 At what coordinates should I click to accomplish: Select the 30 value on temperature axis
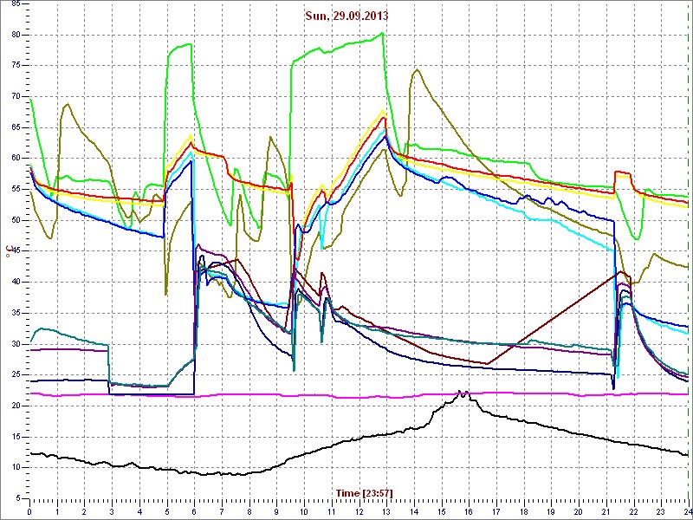point(16,344)
